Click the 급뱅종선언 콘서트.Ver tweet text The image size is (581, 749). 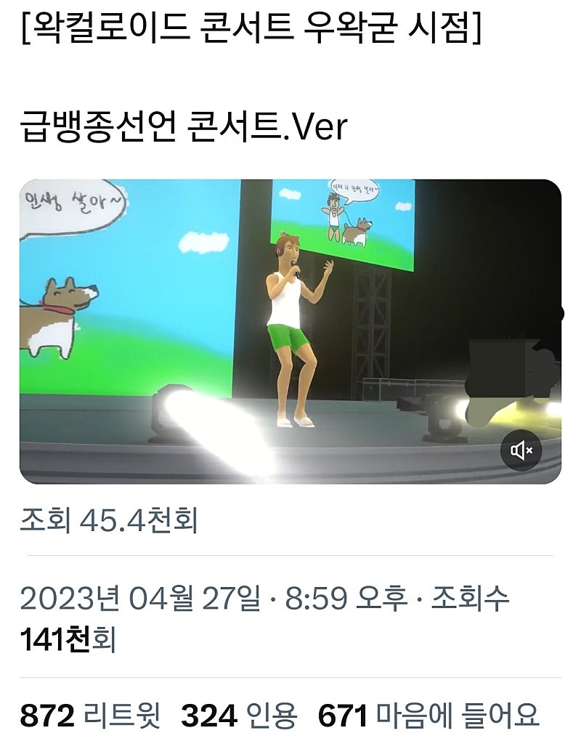tap(184, 127)
